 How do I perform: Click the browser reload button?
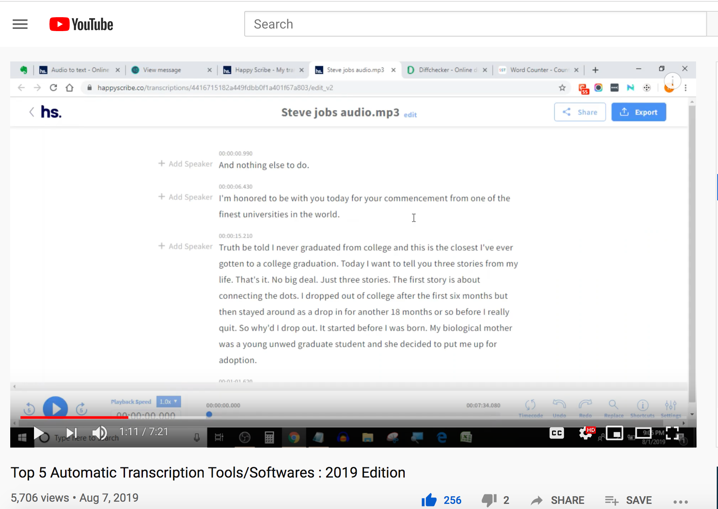pos(53,88)
